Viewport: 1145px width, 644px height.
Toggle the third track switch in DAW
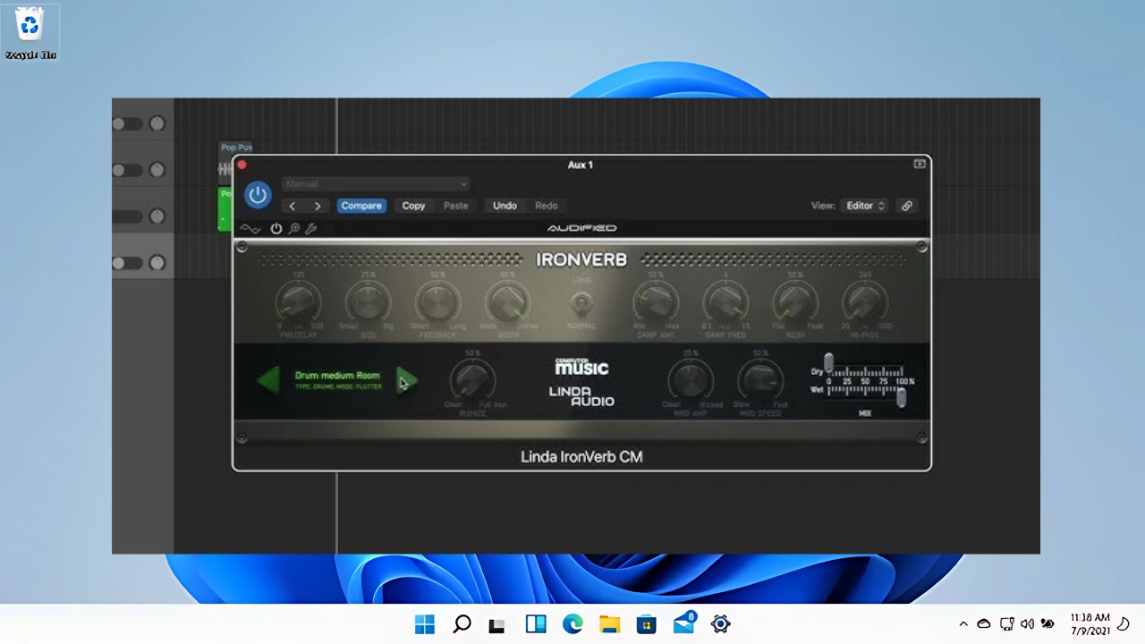coord(128,216)
